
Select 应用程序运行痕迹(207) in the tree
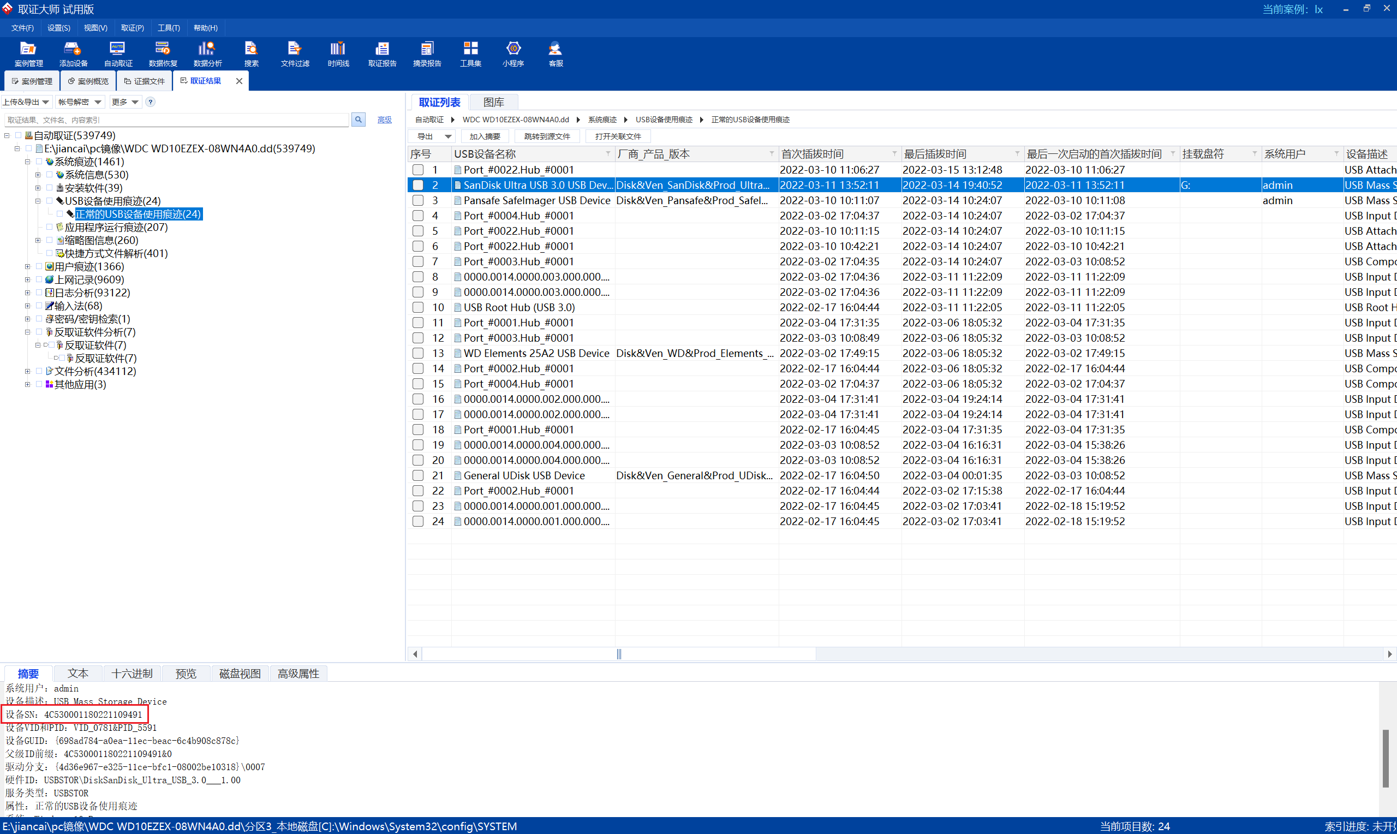116,228
